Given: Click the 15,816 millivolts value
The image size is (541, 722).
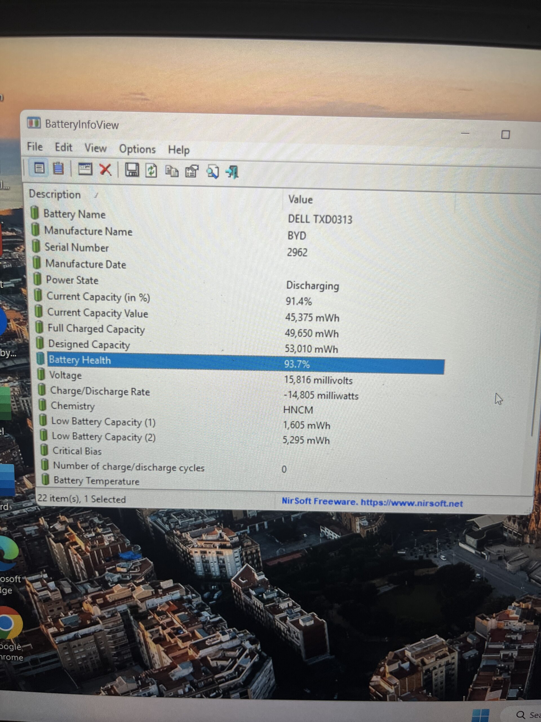Looking at the screenshot, I should click(318, 380).
